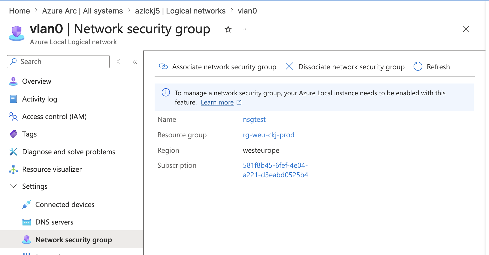Open Connected devices
Image resolution: width=489 pixels, height=255 pixels.
65,204
